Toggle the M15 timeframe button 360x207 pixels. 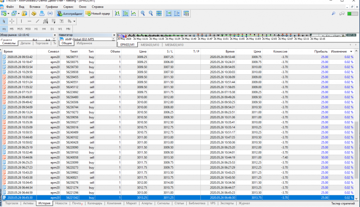coord(20,28)
